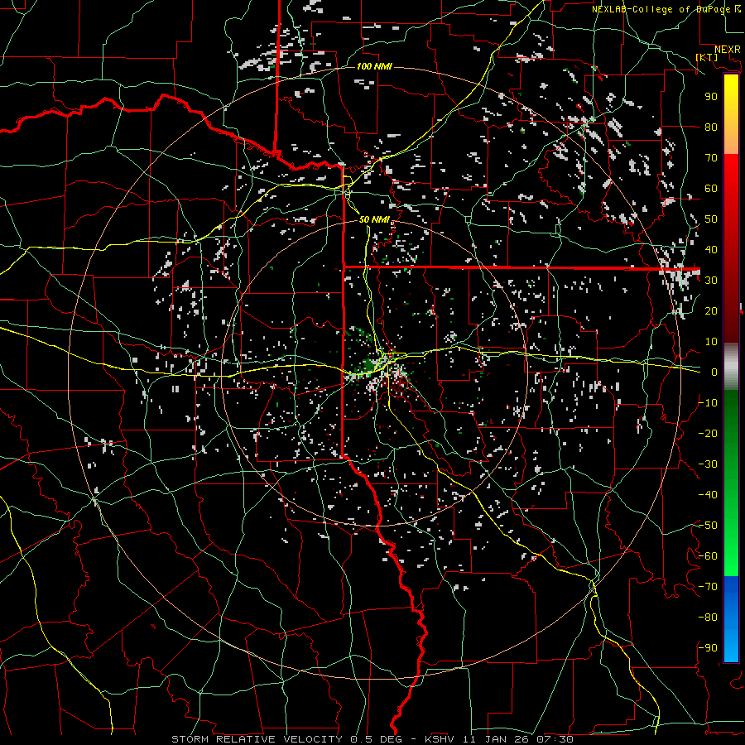
Task: Click the 90 value on velocity scale
Action: pyautogui.click(x=711, y=97)
